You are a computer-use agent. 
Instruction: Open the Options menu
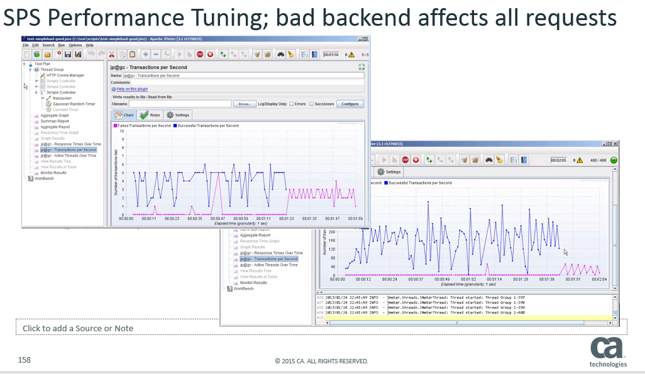[75, 45]
